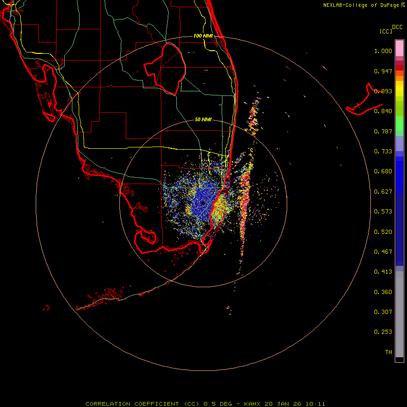Image resolution: width=407 pixels, height=407 pixels.
Task: Click the black KAMX radar site dot
Action: [x=203, y=203]
